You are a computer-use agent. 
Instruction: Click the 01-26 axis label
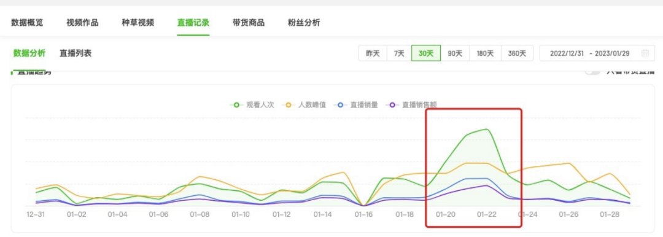568,214
